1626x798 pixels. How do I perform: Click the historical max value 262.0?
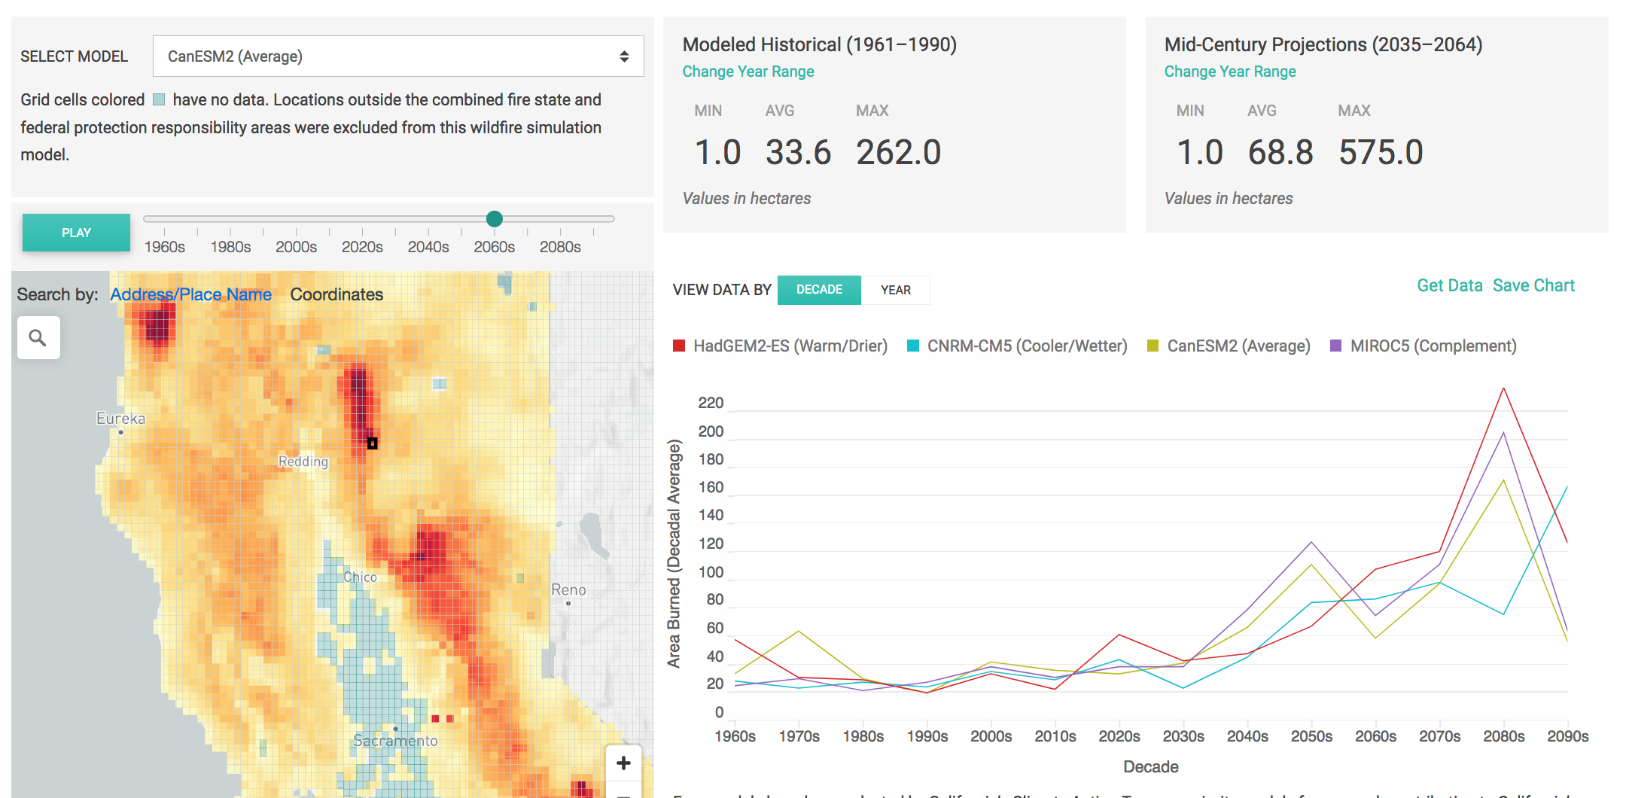[x=898, y=153]
